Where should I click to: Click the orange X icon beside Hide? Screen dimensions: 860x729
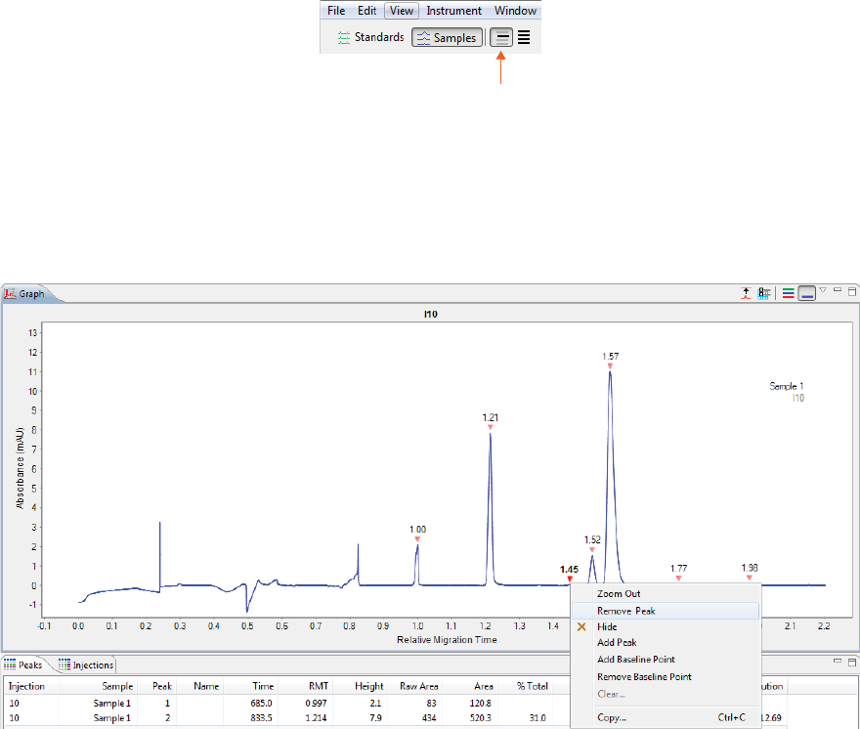(x=581, y=627)
